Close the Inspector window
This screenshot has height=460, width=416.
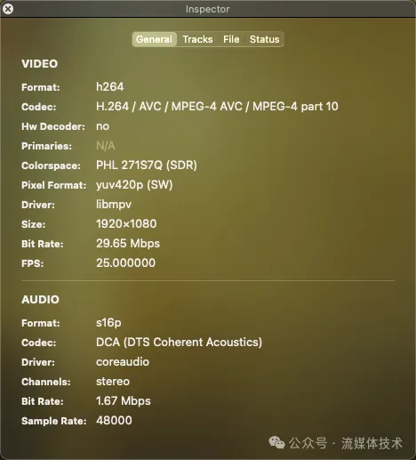click(x=8, y=9)
